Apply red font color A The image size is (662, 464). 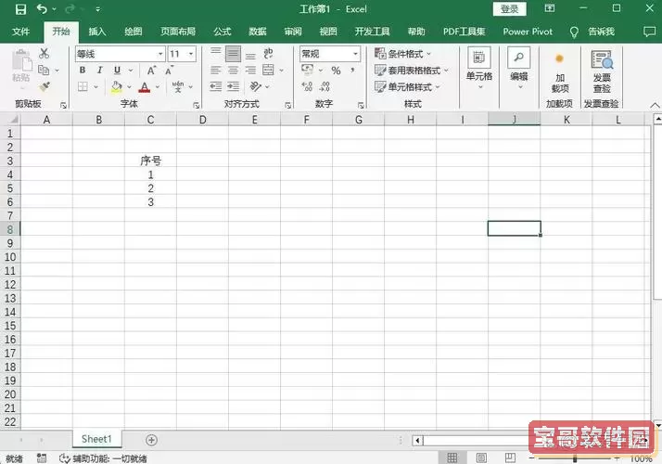pyautogui.click(x=145, y=86)
